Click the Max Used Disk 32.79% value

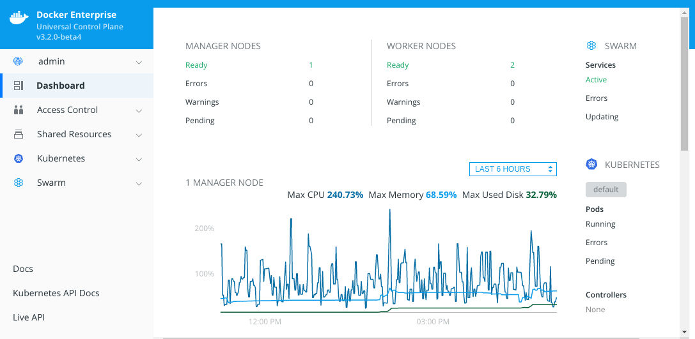coord(541,195)
